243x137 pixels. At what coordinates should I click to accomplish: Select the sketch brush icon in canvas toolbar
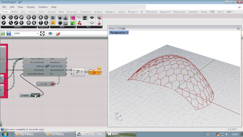58,33
